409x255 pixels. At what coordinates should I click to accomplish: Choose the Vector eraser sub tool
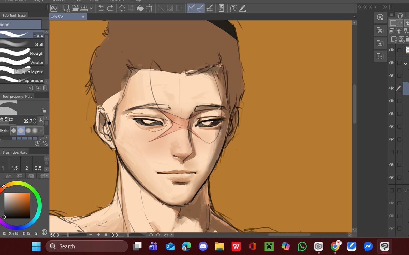click(22, 62)
